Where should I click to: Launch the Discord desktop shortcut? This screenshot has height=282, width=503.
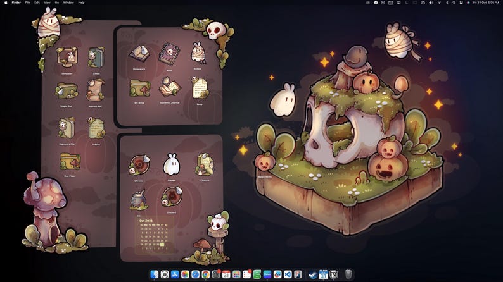pos(172,197)
